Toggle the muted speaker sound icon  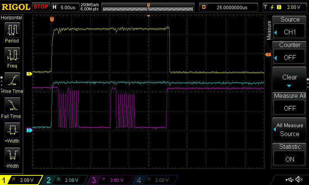[x=299, y=180]
